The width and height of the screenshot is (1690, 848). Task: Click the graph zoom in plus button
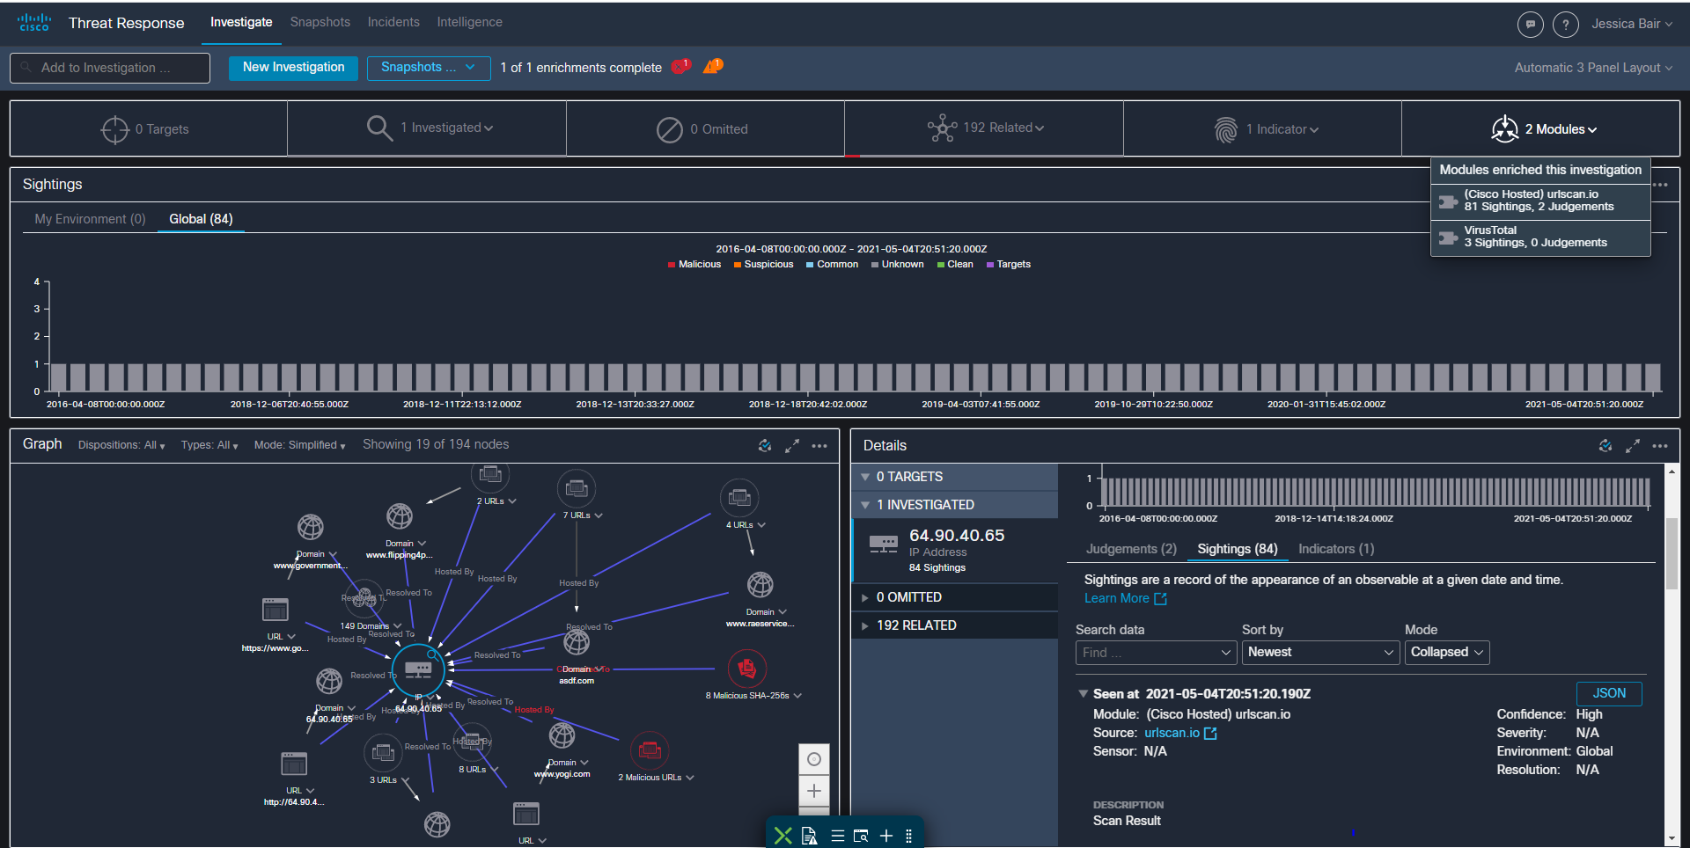pos(814,791)
